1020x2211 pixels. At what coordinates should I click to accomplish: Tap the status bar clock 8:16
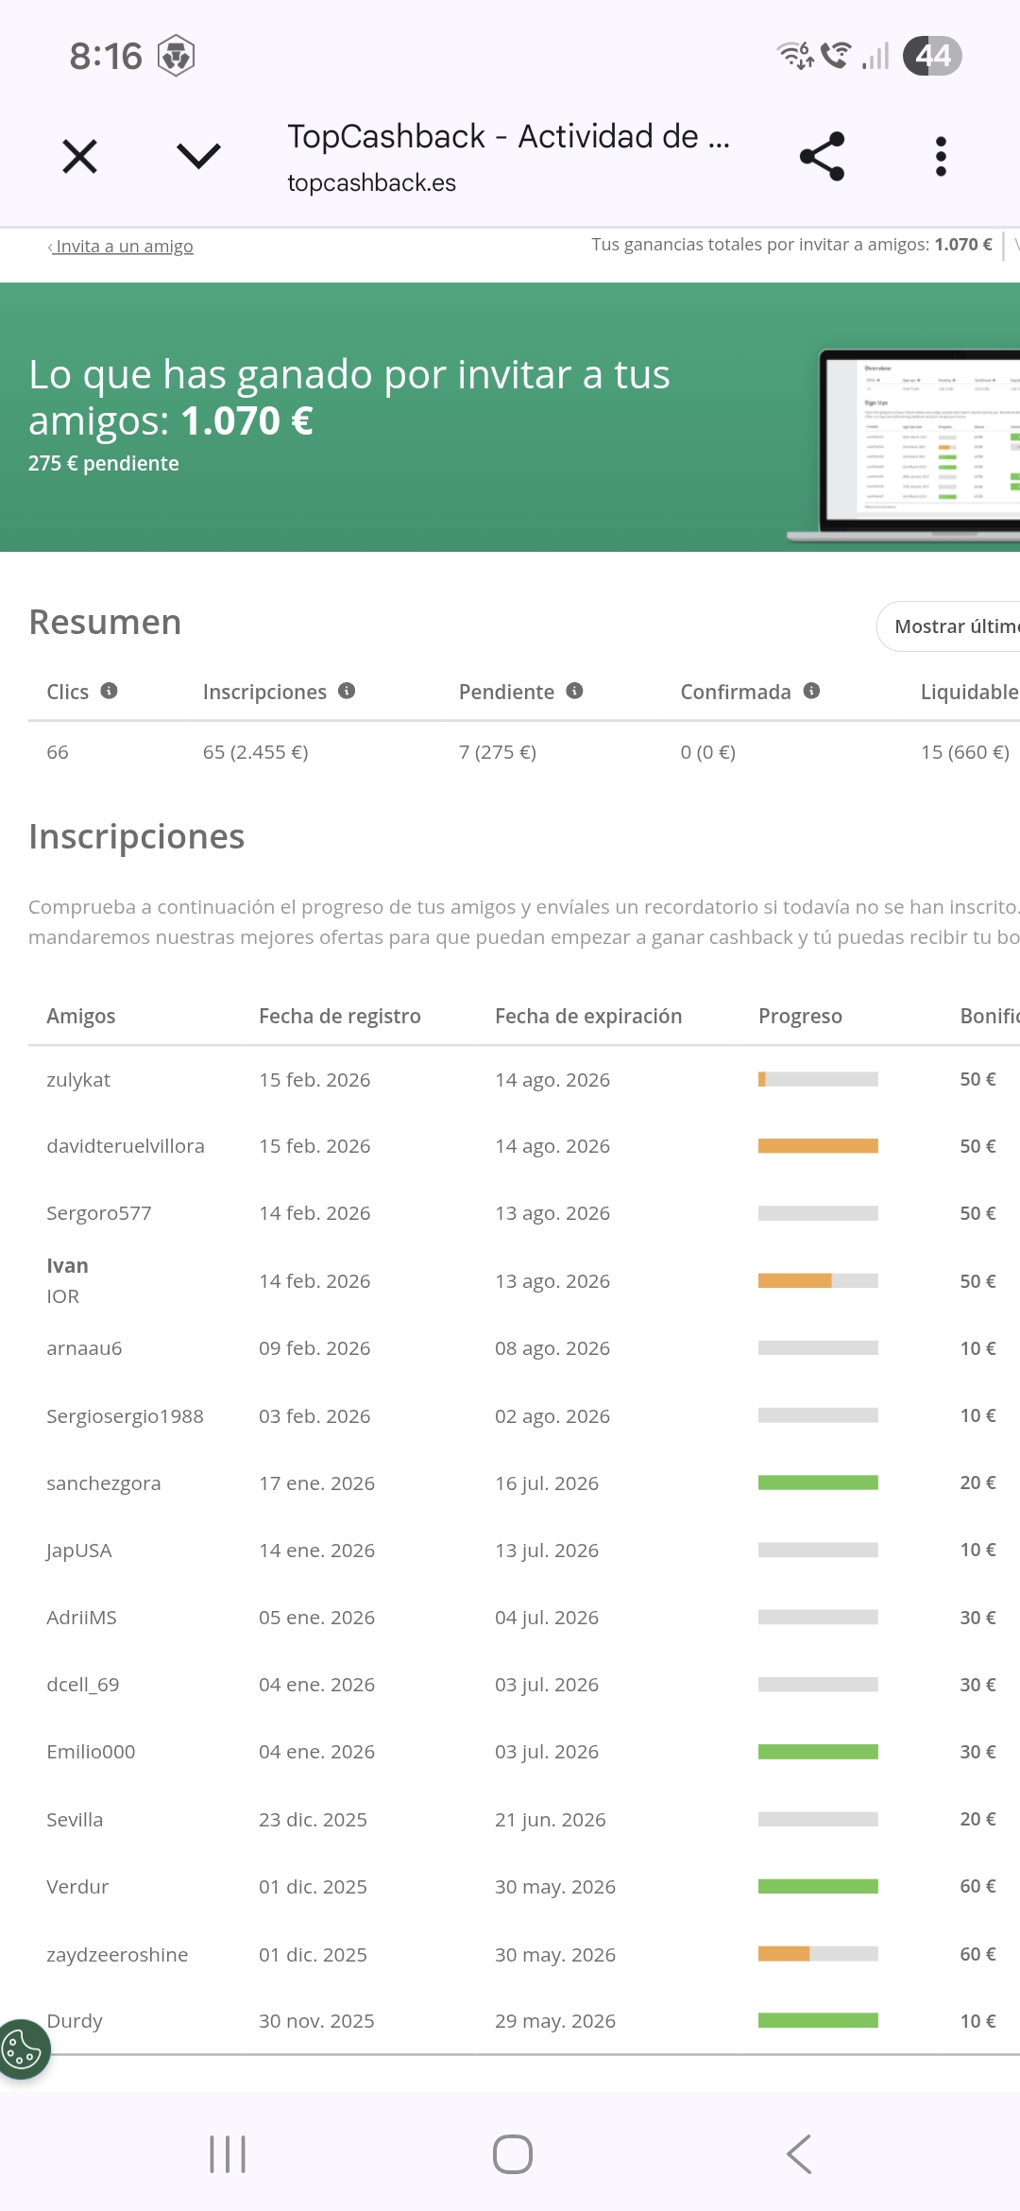(106, 57)
